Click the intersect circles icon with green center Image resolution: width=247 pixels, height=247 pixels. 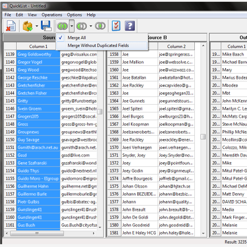click(x=82, y=26)
